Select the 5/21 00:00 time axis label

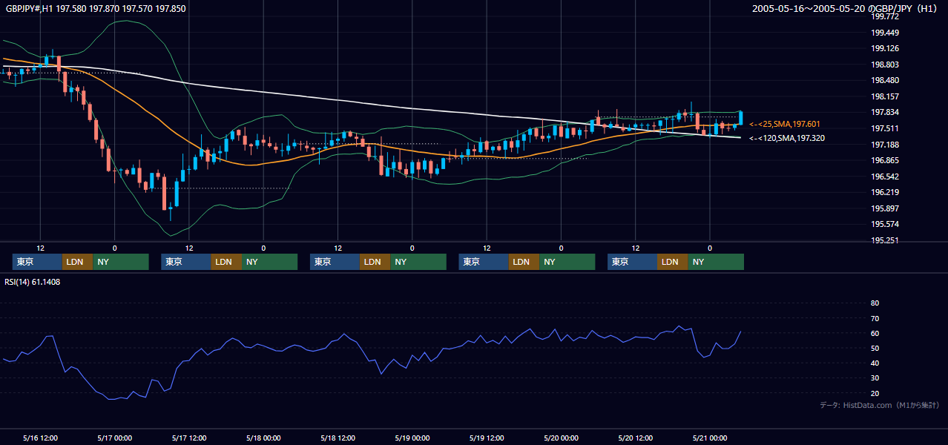coord(710,438)
